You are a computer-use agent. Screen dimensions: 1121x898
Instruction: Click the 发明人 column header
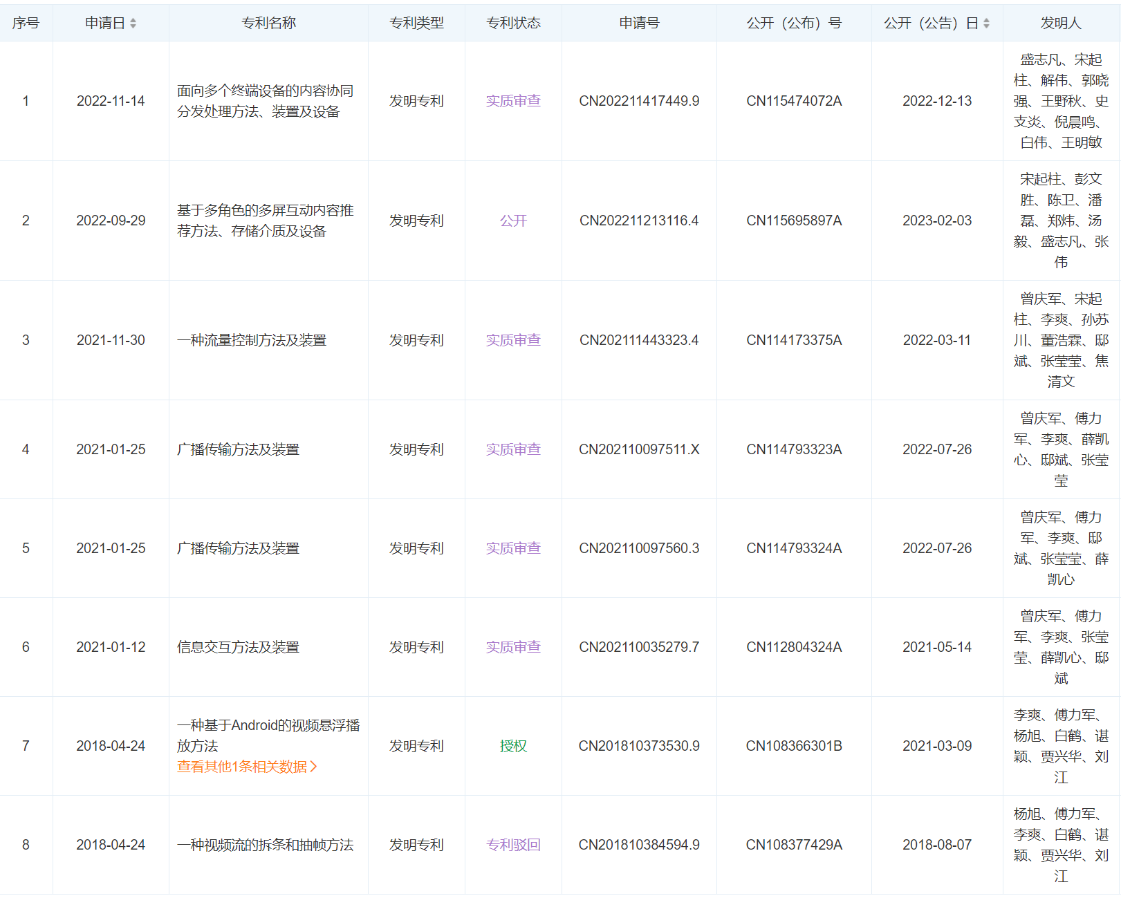tap(1061, 23)
